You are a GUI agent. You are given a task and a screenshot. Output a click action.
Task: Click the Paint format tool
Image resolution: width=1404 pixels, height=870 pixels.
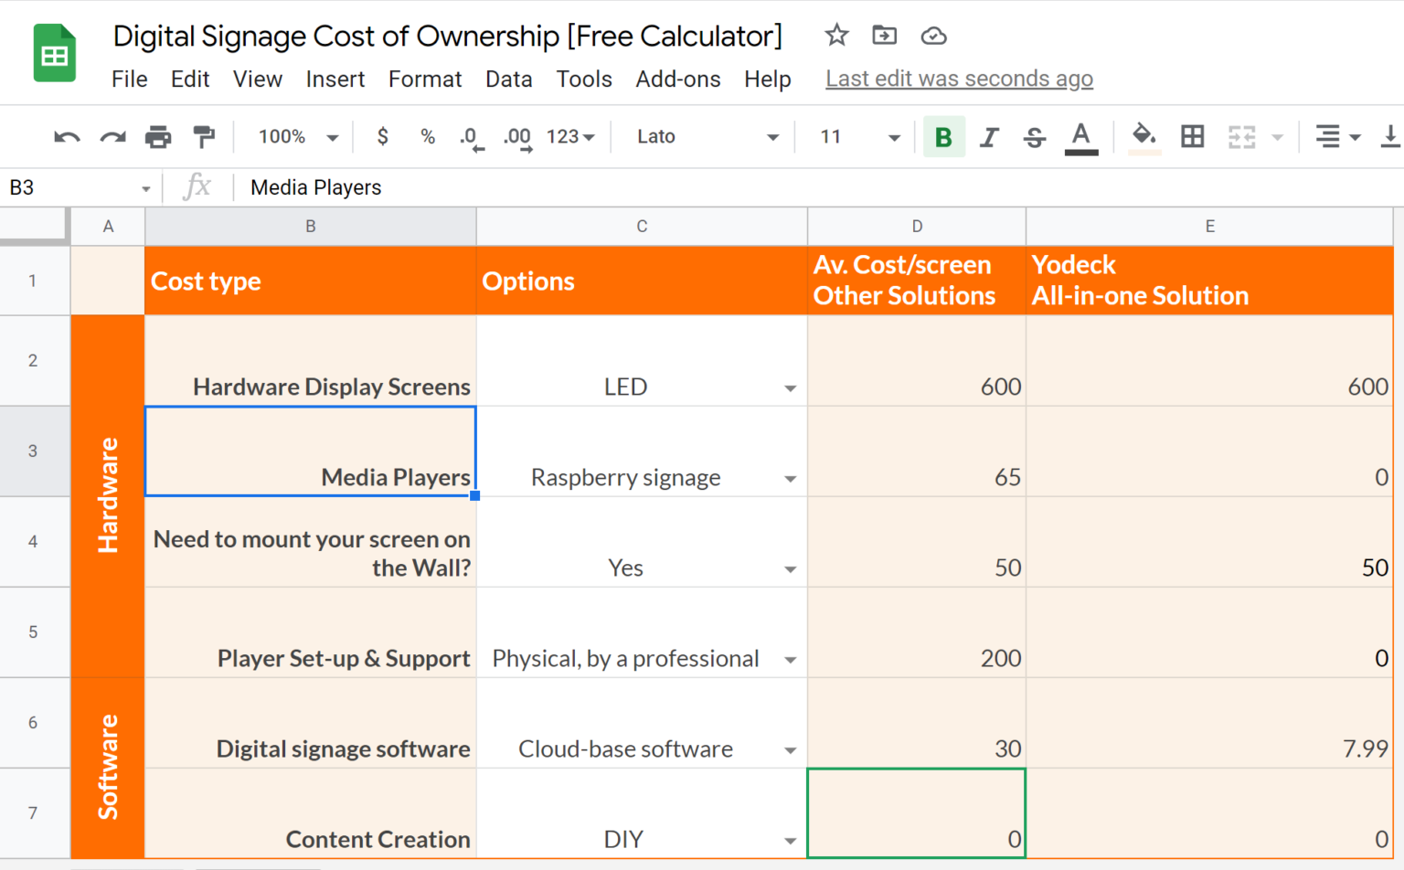pos(204,136)
